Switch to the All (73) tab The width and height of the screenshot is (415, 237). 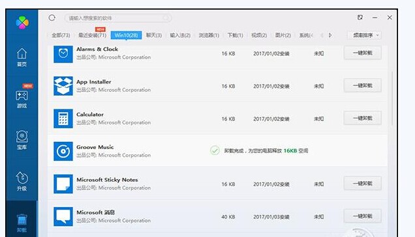tap(61, 35)
